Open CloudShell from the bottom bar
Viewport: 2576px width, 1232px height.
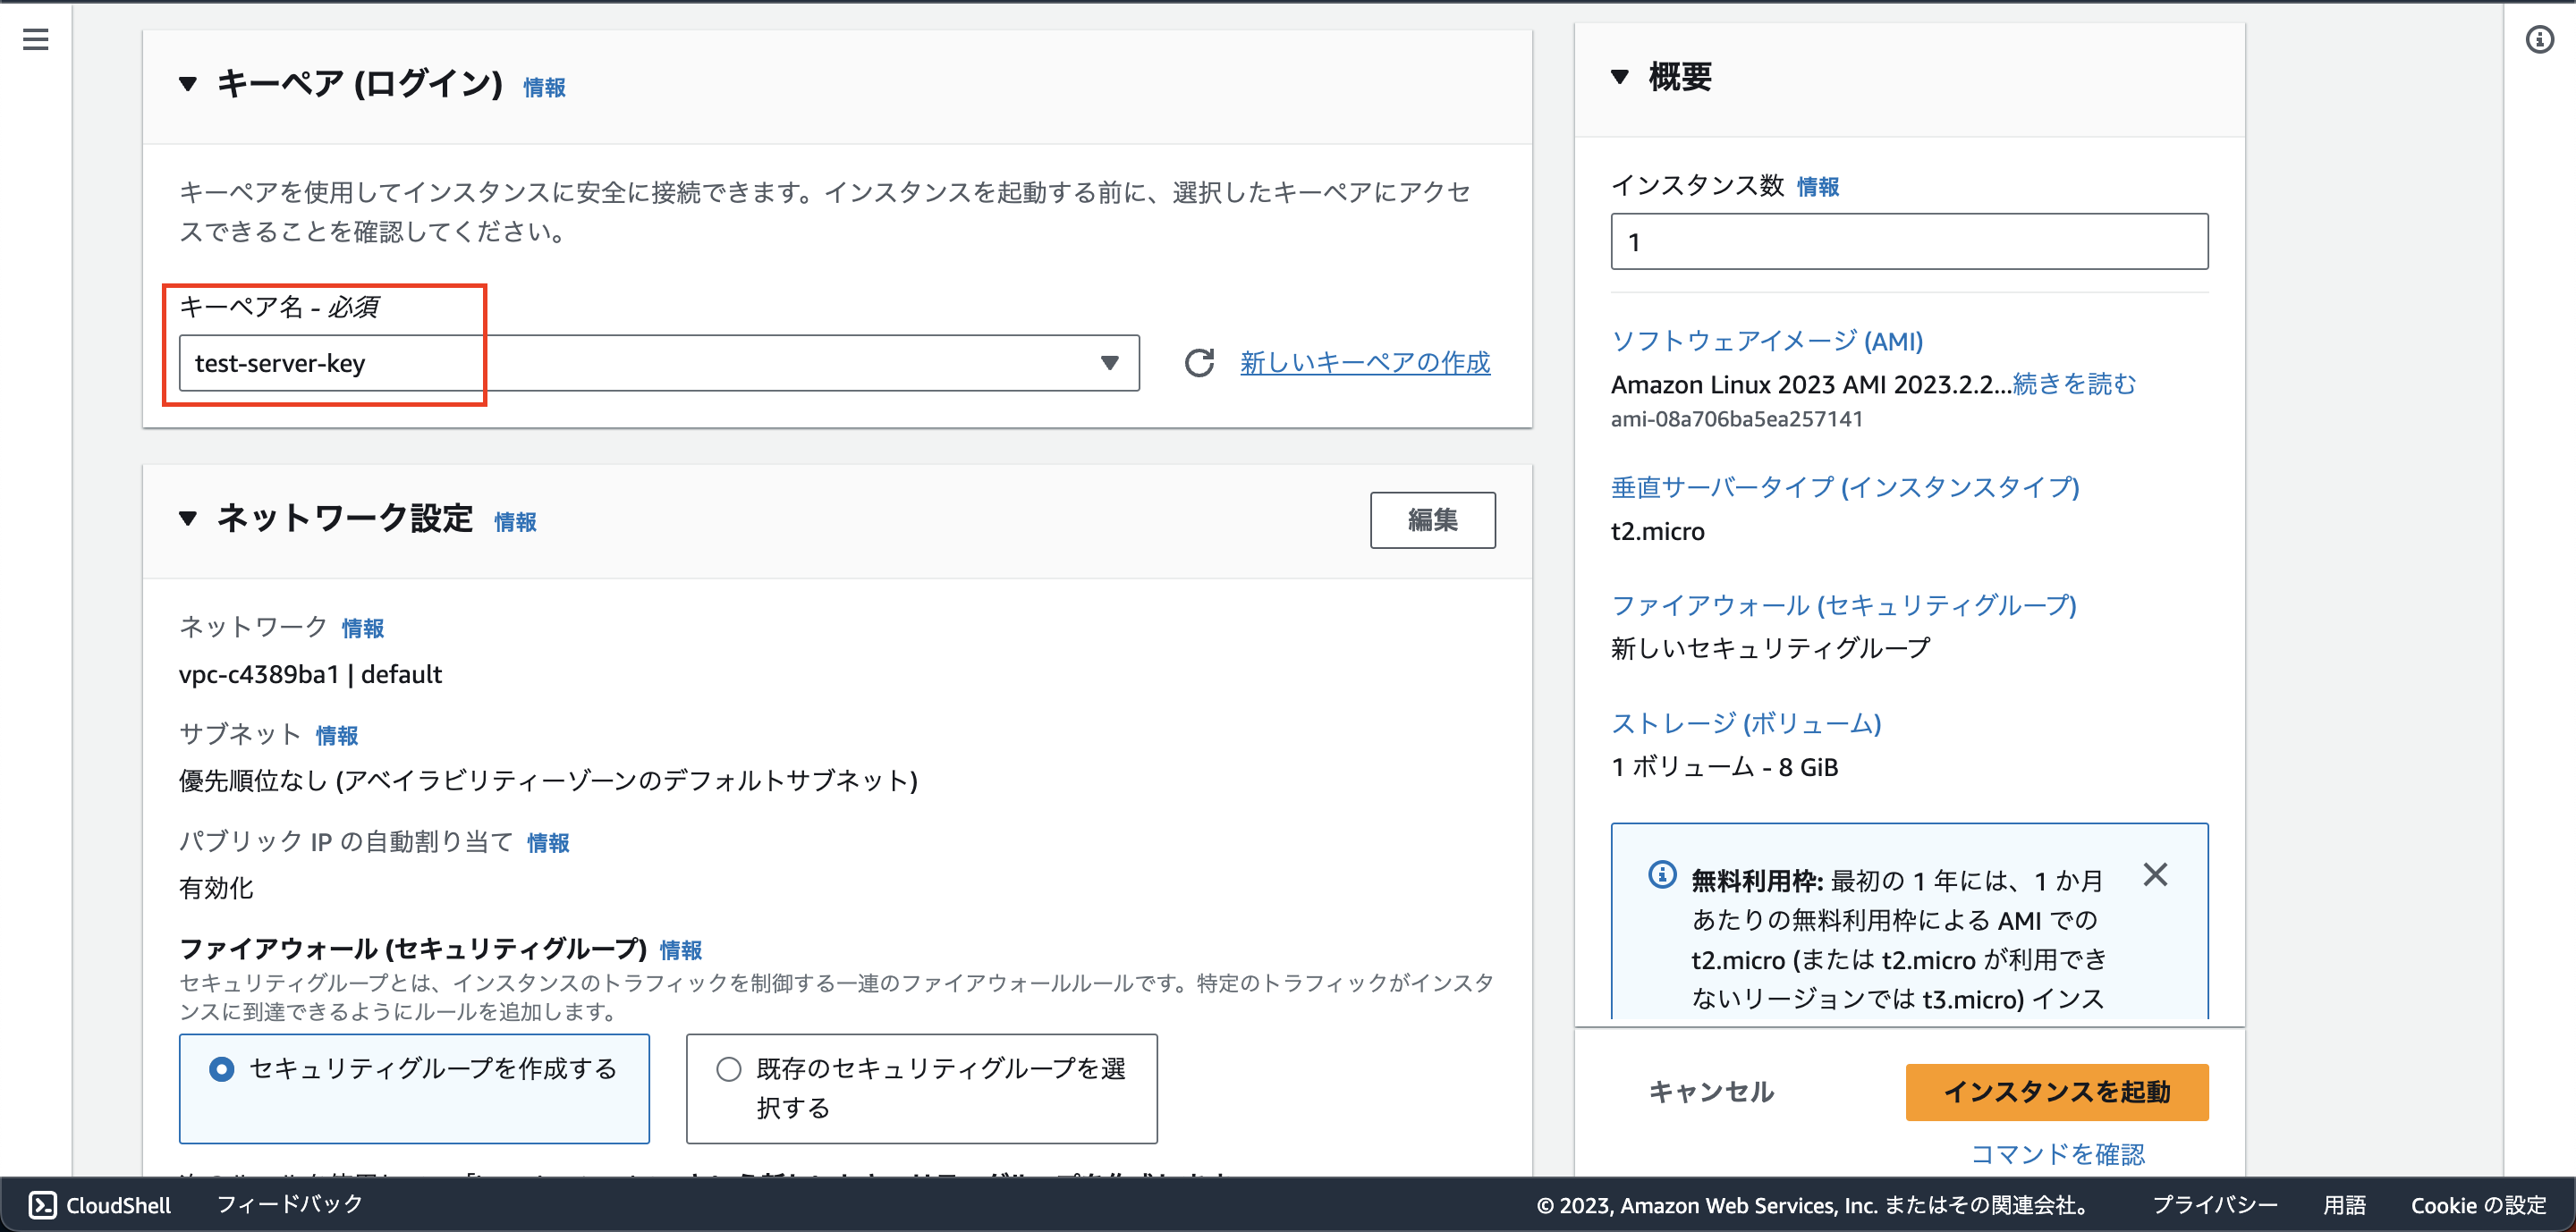click(x=100, y=1205)
